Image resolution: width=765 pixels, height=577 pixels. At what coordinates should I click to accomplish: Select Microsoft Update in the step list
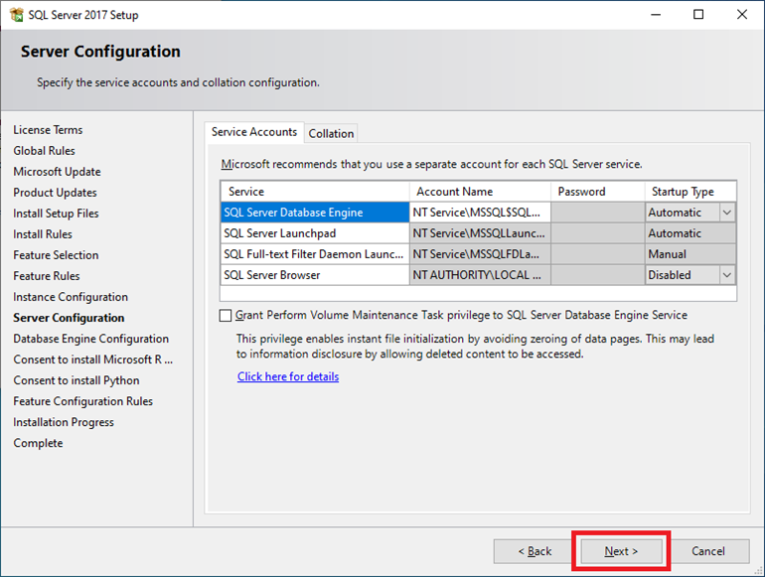pyautogui.click(x=57, y=172)
